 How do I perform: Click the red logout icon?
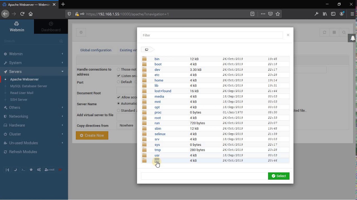[x=60, y=170]
